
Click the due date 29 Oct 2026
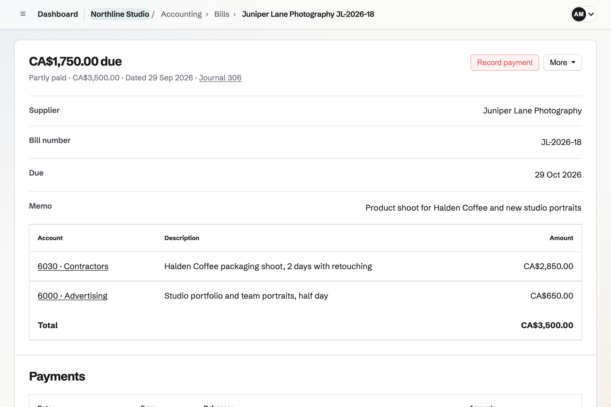point(558,175)
